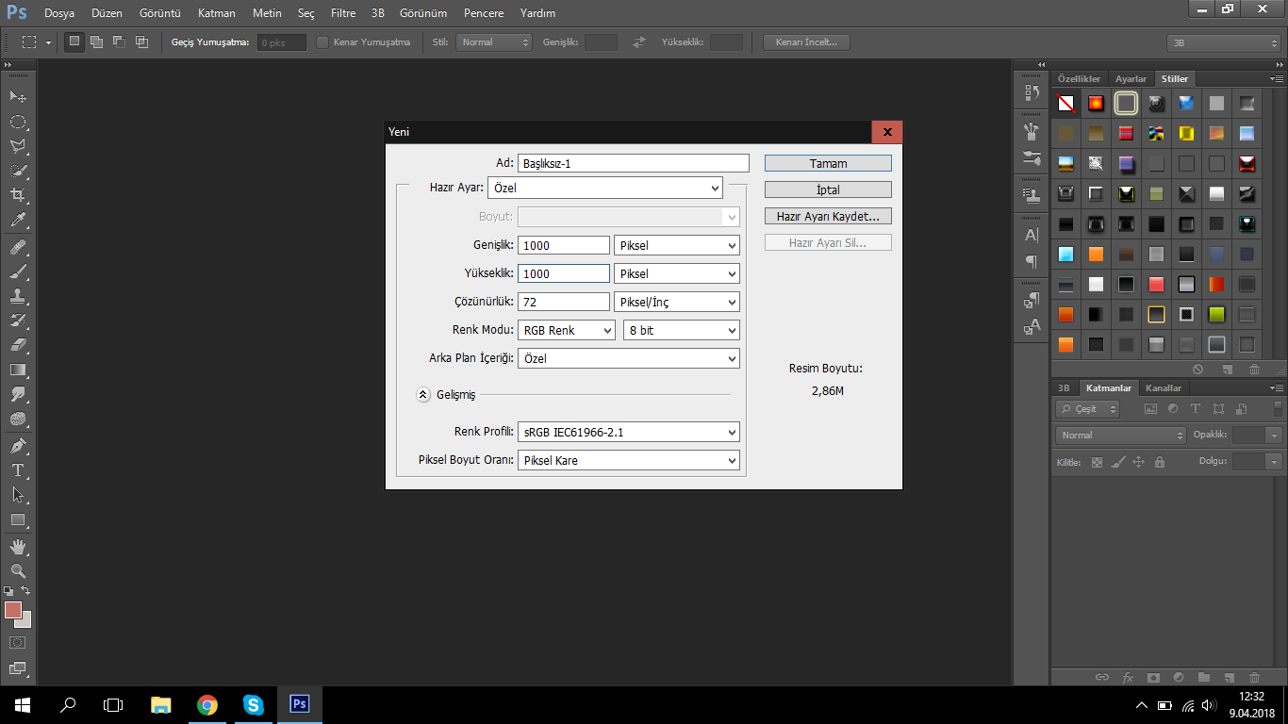Screen dimensions: 1288x724
Task: Expand the Renk Profili dropdown
Action: pyautogui.click(x=628, y=432)
